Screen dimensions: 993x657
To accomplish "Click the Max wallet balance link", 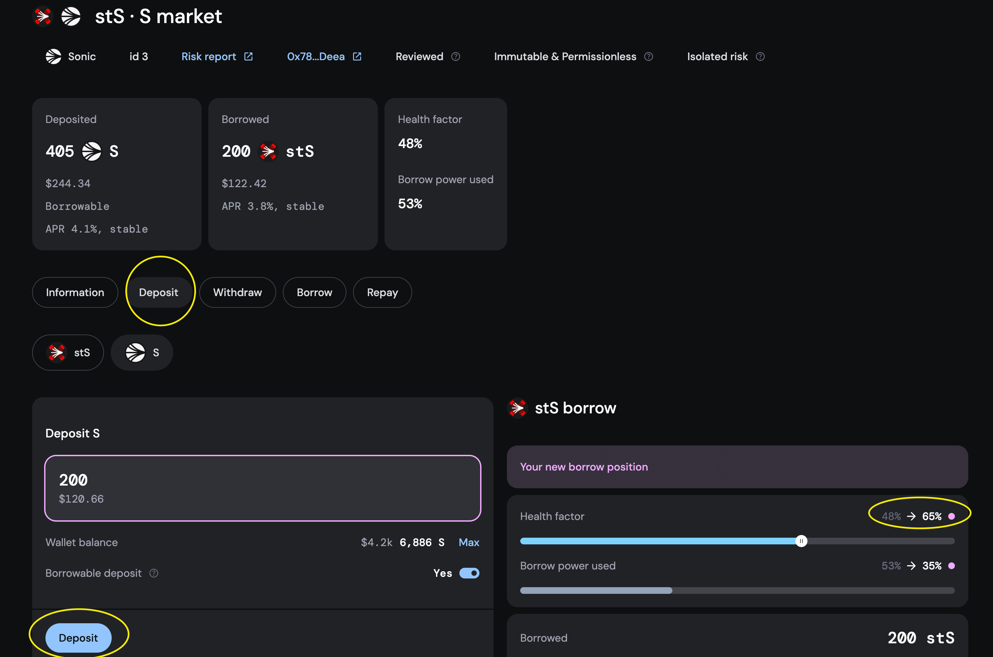I will click(x=469, y=542).
